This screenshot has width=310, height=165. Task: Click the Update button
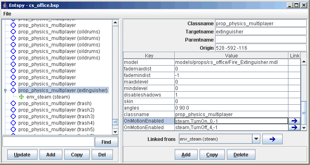22,154
